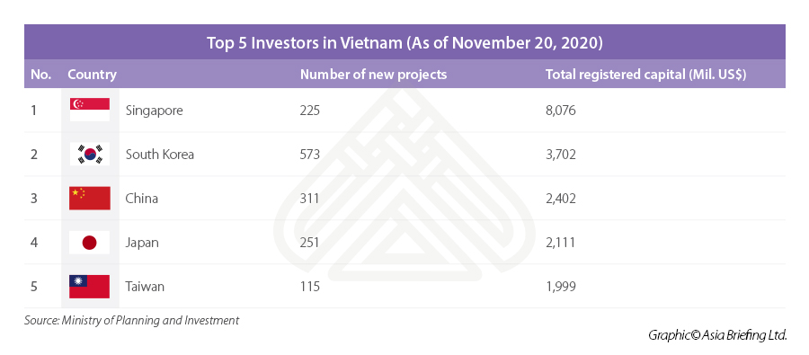This screenshot has height=355, width=809.
Task: Click the Japan flag icon
Action: tap(90, 243)
